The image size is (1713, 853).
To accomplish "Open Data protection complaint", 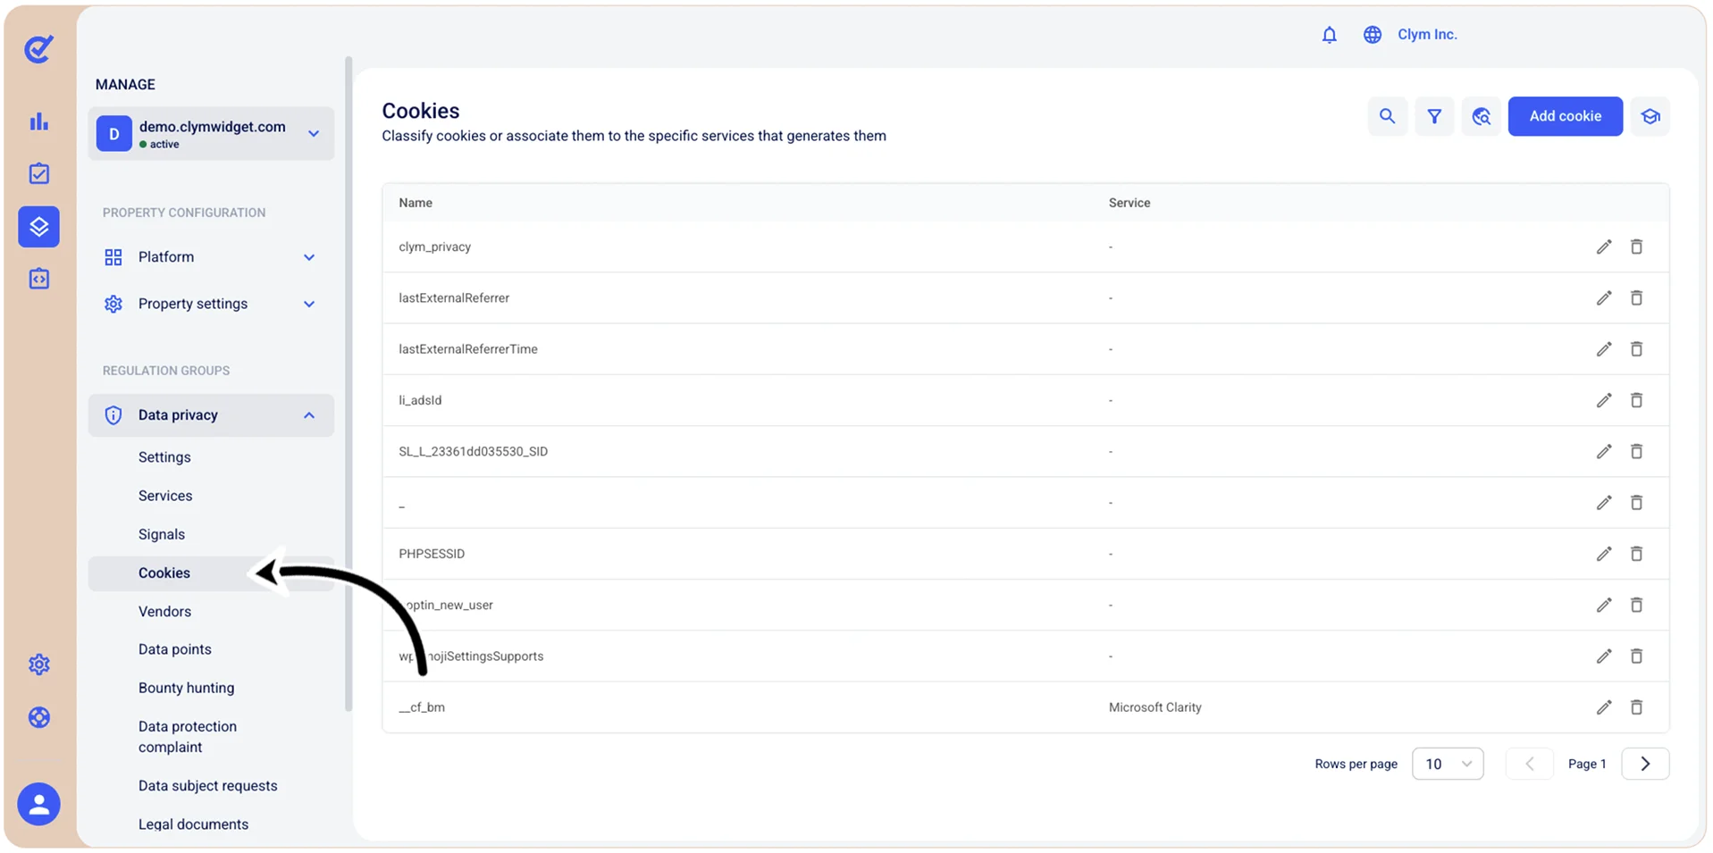I will coord(188,737).
